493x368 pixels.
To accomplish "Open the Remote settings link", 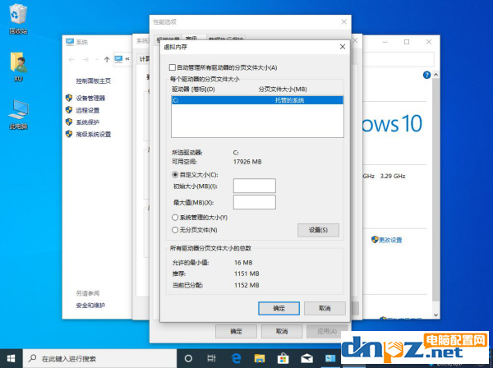I will (x=88, y=110).
